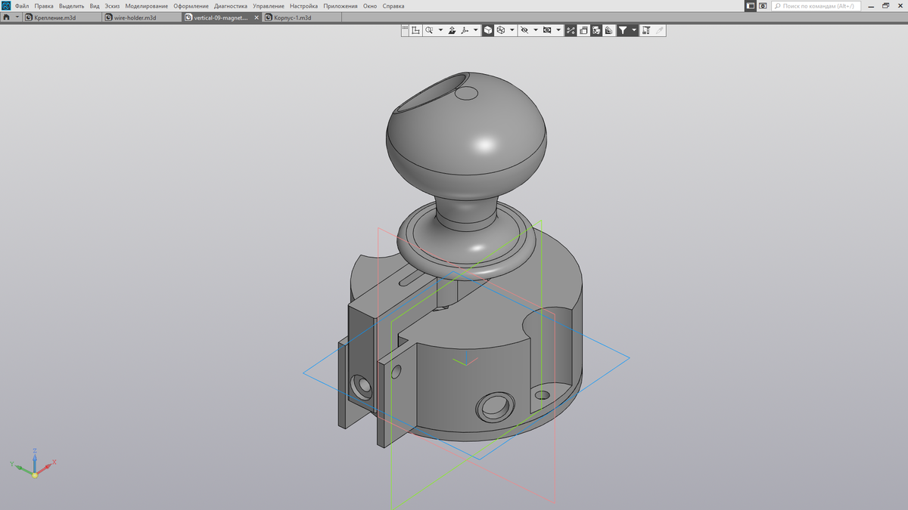Toggle the full-screen panel layout icon
The image size is (908, 510).
click(x=750, y=5)
